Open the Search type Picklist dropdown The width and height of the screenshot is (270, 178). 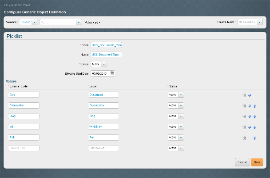click(x=34, y=22)
